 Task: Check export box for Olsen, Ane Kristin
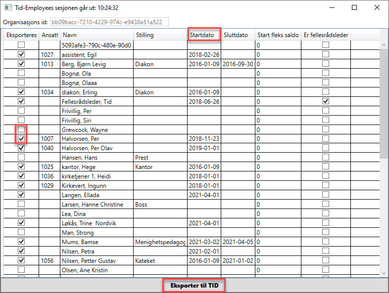tap(21, 269)
